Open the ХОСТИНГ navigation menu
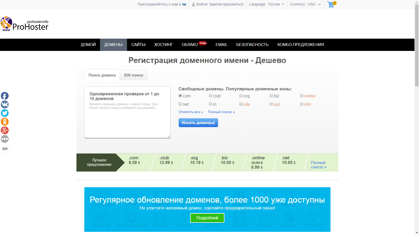This screenshot has height=235, width=419. tap(163, 45)
